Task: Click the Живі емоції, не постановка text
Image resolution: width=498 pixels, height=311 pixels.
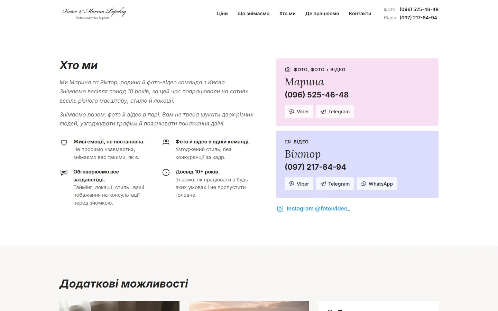Action: coord(109,142)
